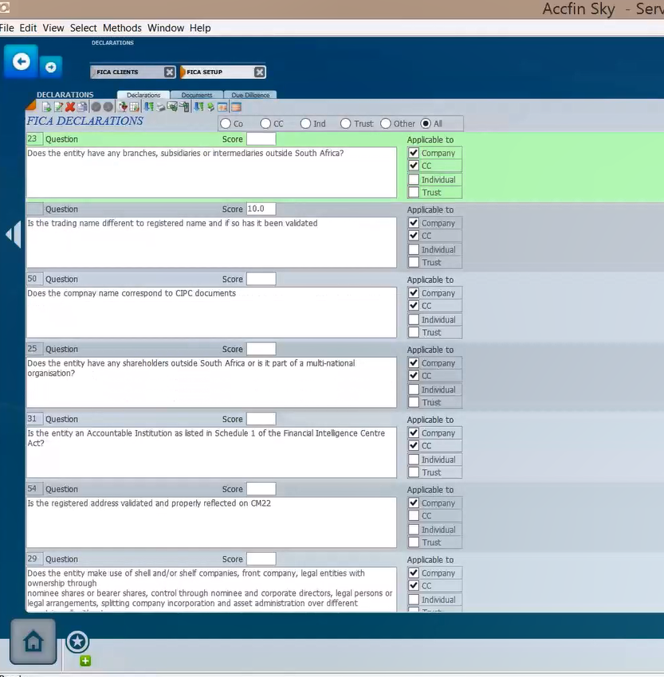Click the new record icon in toolbar
Image resolution: width=664 pixels, height=677 pixels.
point(46,107)
